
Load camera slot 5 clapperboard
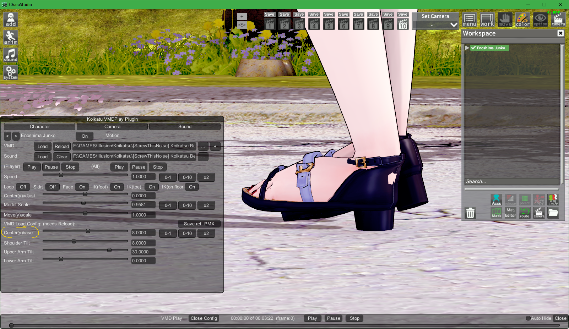(329, 24)
